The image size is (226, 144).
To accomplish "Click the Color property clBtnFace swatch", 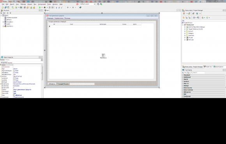I will click(x=14, y=95).
